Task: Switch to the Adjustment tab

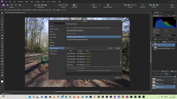Action: point(160,39)
